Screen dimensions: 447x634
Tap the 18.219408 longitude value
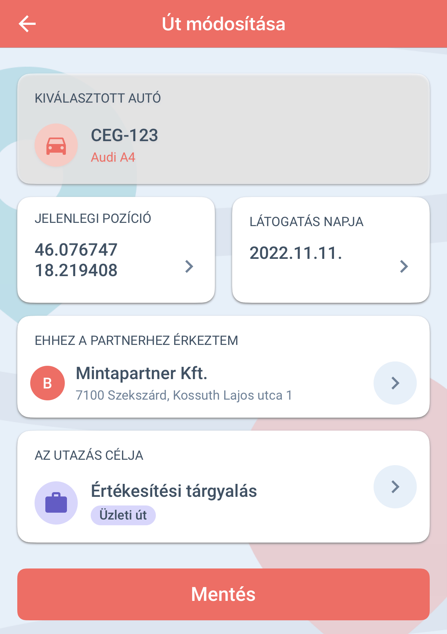[x=76, y=270]
